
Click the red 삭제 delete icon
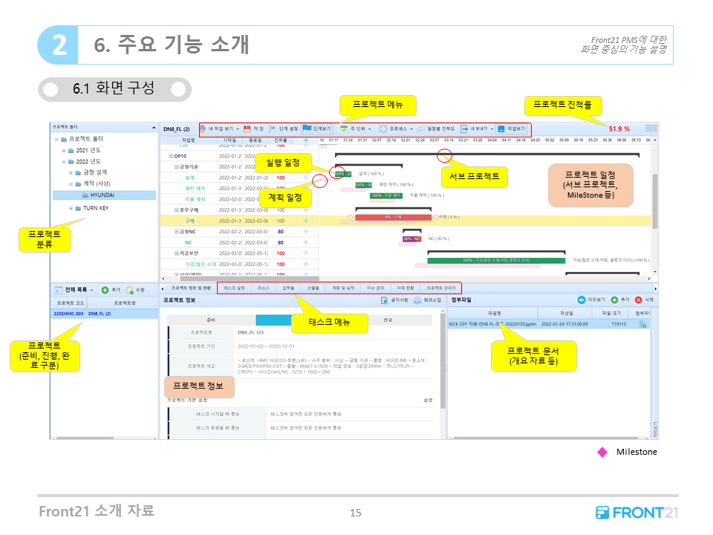tap(639, 299)
